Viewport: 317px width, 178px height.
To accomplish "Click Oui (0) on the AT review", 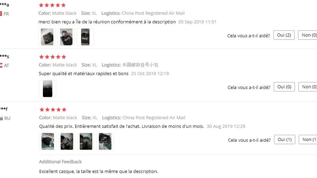I will 284,87.
